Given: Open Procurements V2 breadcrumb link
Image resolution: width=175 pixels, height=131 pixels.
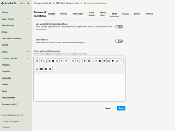Looking at the screenshot, I should pyautogui.click(x=42, y=3).
